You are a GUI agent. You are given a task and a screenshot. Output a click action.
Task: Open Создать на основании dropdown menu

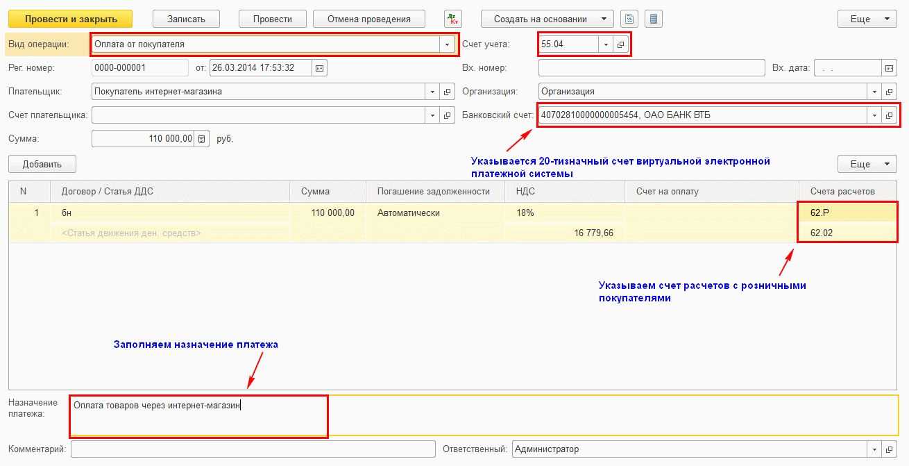pos(547,19)
